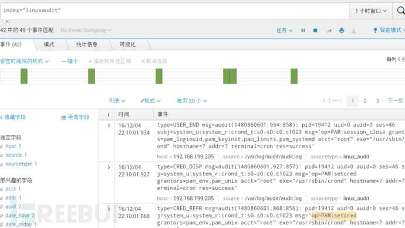405x228 pixels.
Task: Pause the search job
Action: tap(303, 30)
